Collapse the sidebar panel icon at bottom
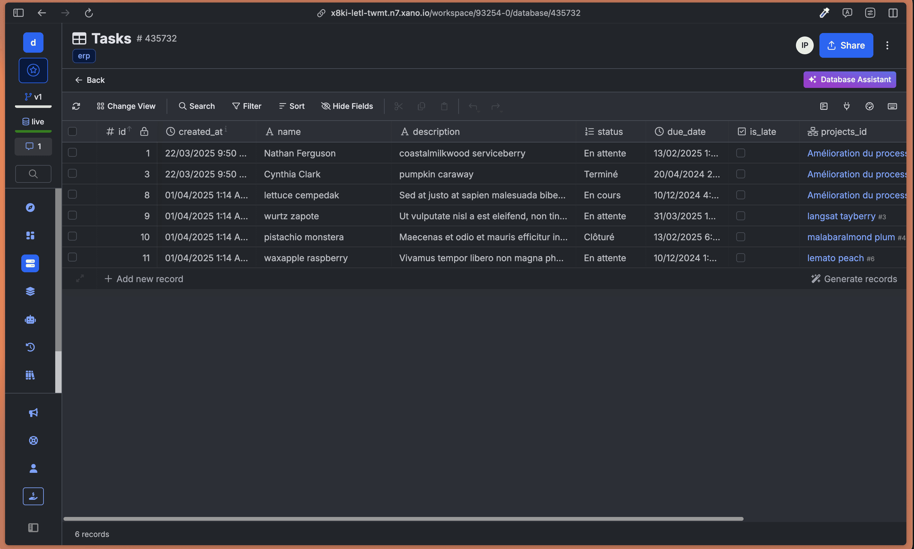 click(33, 527)
